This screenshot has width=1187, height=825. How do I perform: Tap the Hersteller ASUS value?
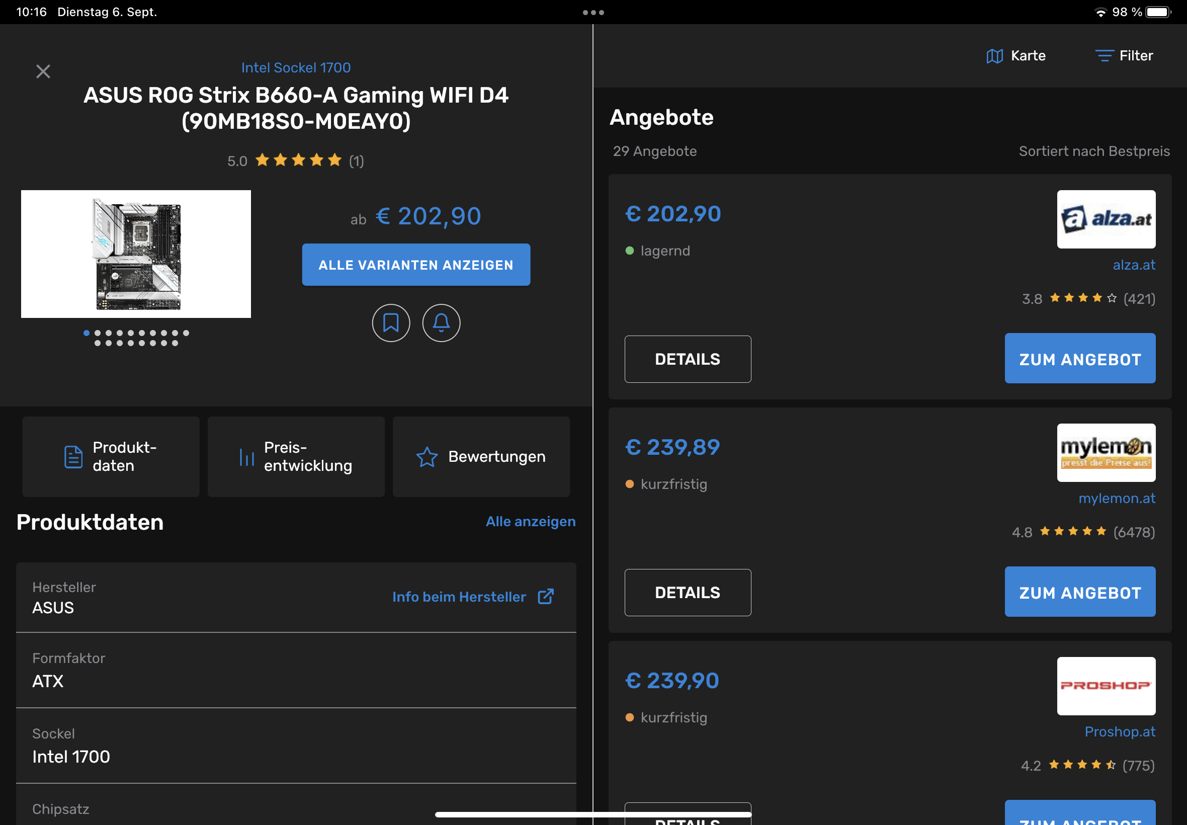(x=53, y=608)
